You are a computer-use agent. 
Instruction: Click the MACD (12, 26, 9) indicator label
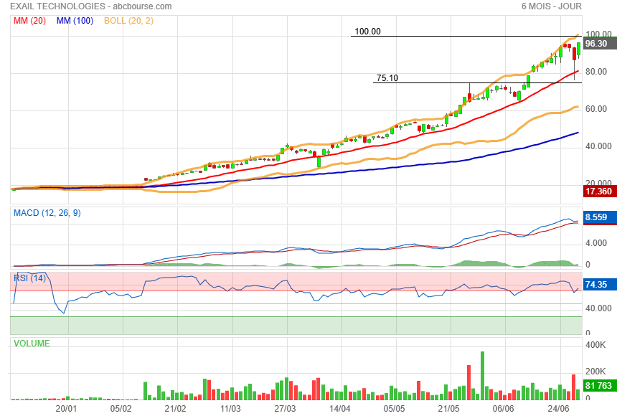47,213
